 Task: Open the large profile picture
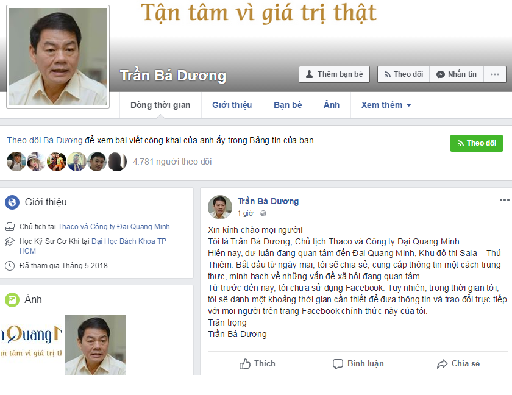(x=58, y=57)
